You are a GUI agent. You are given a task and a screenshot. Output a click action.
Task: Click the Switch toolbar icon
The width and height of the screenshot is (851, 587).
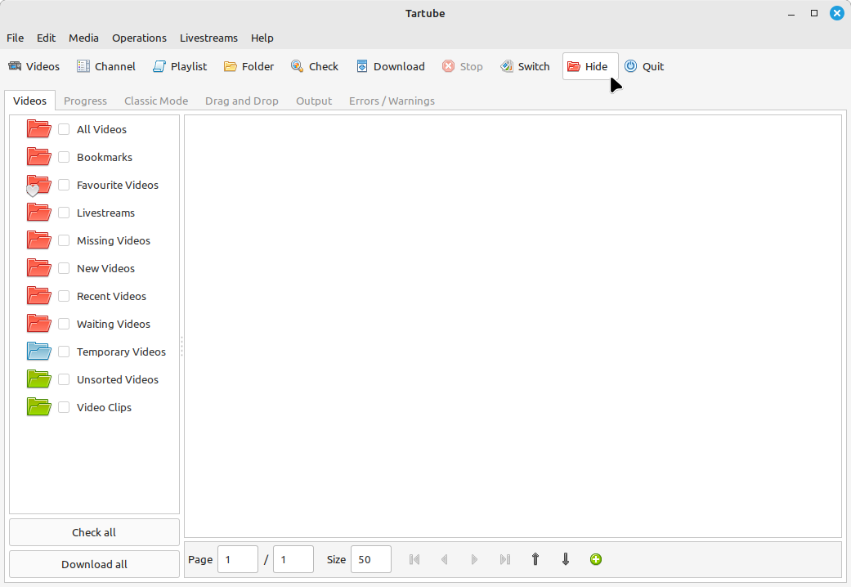point(506,66)
